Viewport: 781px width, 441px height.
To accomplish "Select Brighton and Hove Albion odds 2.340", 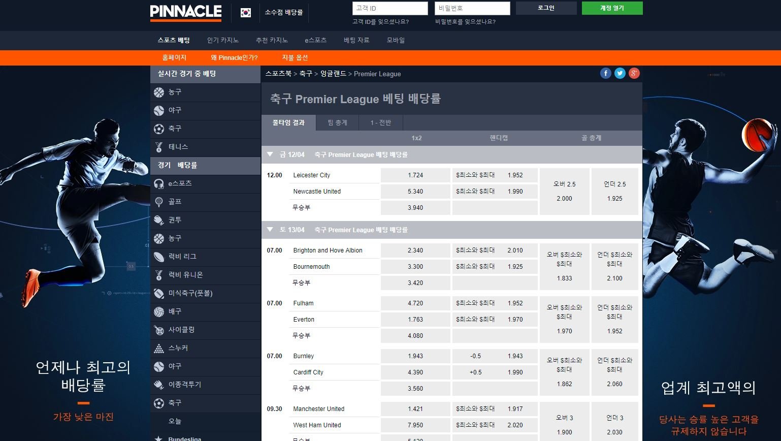I will tap(415, 250).
